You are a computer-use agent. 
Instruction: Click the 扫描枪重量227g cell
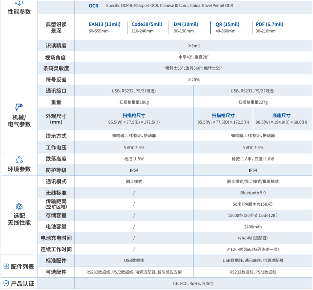[253, 102]
